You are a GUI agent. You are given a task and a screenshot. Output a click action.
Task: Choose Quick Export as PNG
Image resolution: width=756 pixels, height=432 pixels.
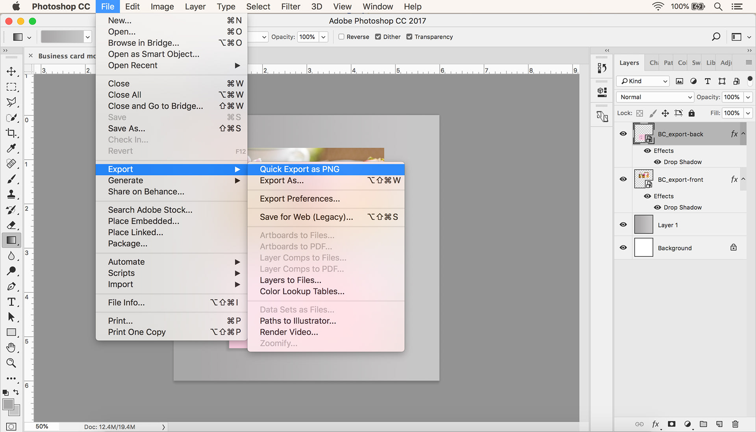click(326, 169)
